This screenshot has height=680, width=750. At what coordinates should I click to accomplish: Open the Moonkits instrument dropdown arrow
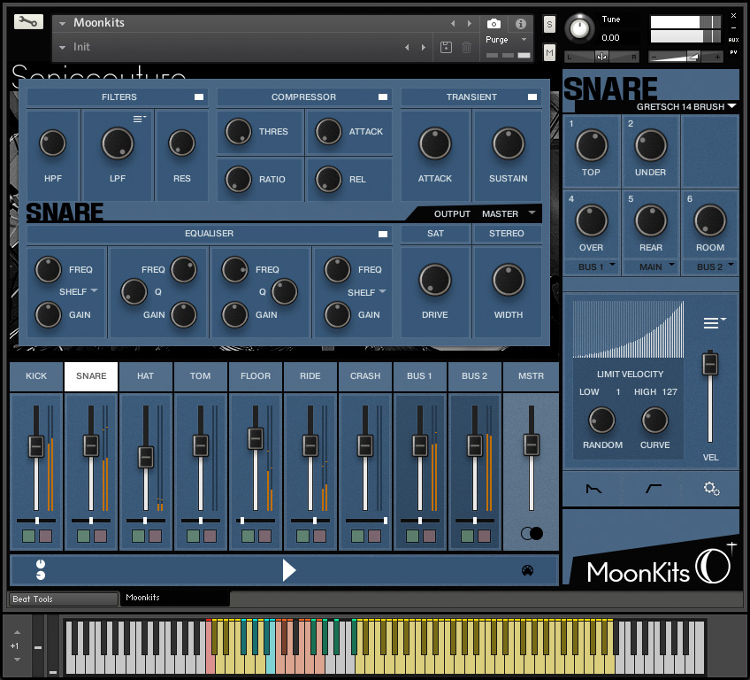62,23
